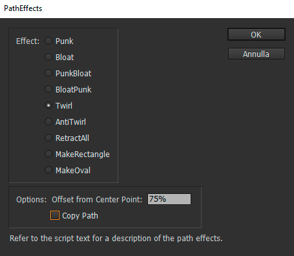The height and width of the screenshot is (256, 294).
Task: Click the Effect: label
Action: 28,41
